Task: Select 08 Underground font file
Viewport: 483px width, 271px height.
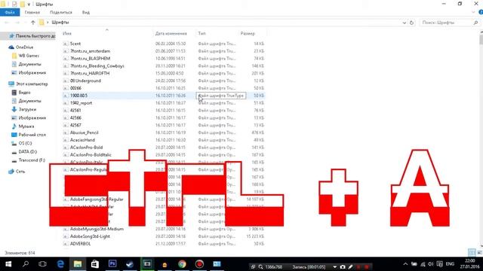Action: coord(85,81)
